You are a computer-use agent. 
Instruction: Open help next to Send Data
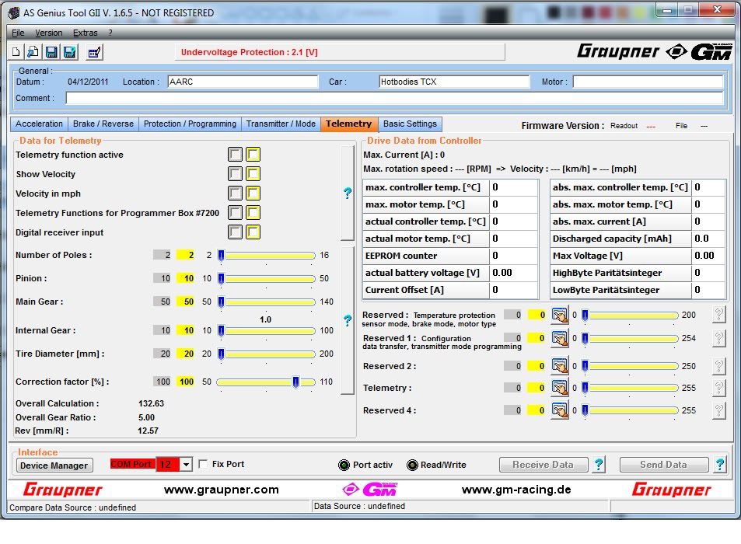point(720,465)
